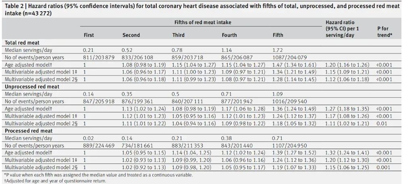Click the 'P for trend*' column header
This screenshot has width=403, height=184.
click(x=385, y=32)
